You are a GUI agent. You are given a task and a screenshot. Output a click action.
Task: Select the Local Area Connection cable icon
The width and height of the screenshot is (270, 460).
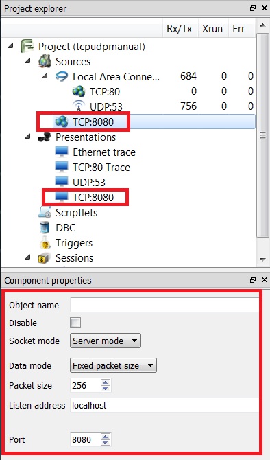62,77
